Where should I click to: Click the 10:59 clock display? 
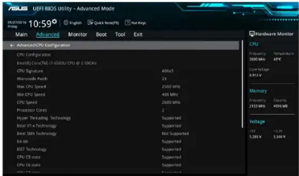[x=40, y=24]
